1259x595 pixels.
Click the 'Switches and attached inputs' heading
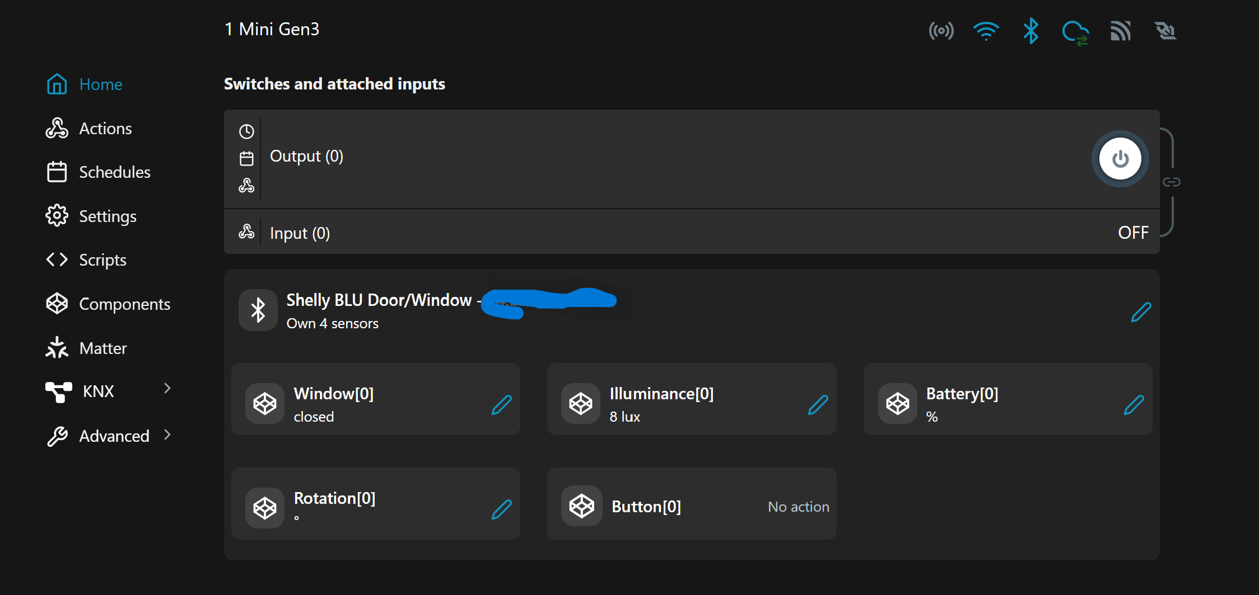(334, 84)
